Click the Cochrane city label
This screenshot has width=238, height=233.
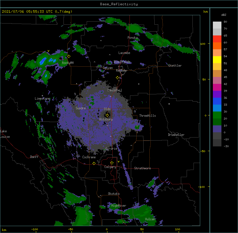pyautogui.click(x=89, y=157)
